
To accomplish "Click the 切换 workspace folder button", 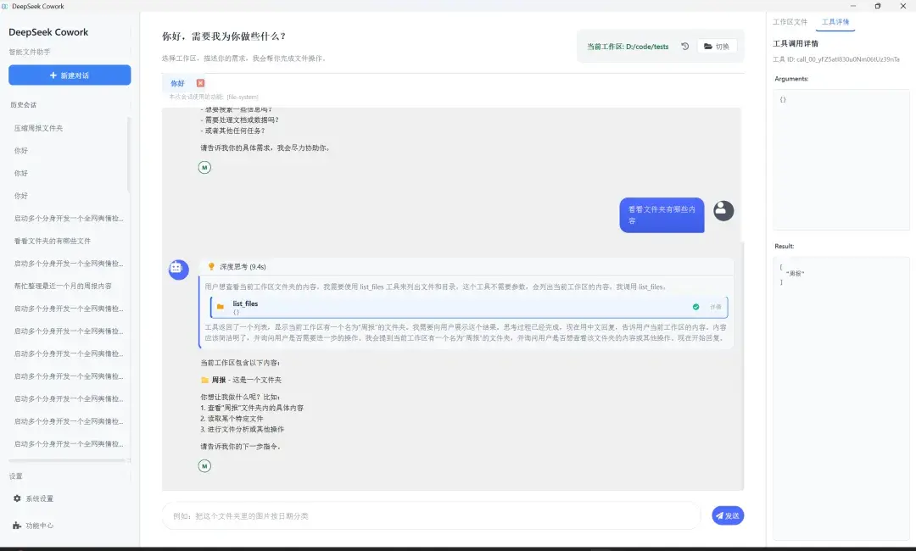I will (x=717, y=46).
